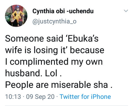Visit the @justcynthia_o handle
This screenshot has width=133, height=106.
coord(54,21)
